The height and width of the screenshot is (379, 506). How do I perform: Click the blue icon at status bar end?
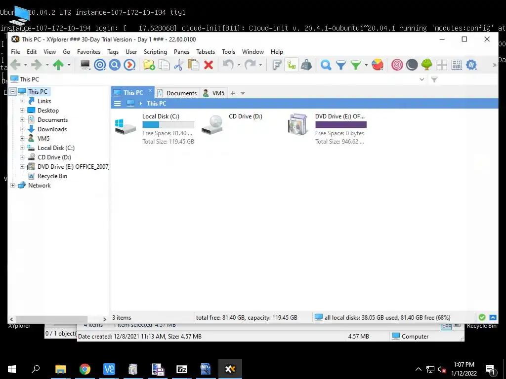493,317
